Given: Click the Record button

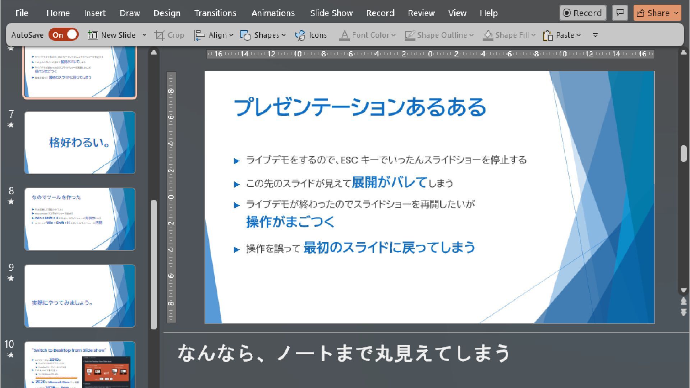Looking at the screenshot, I should pyautogui.click(x=583, y=13).
